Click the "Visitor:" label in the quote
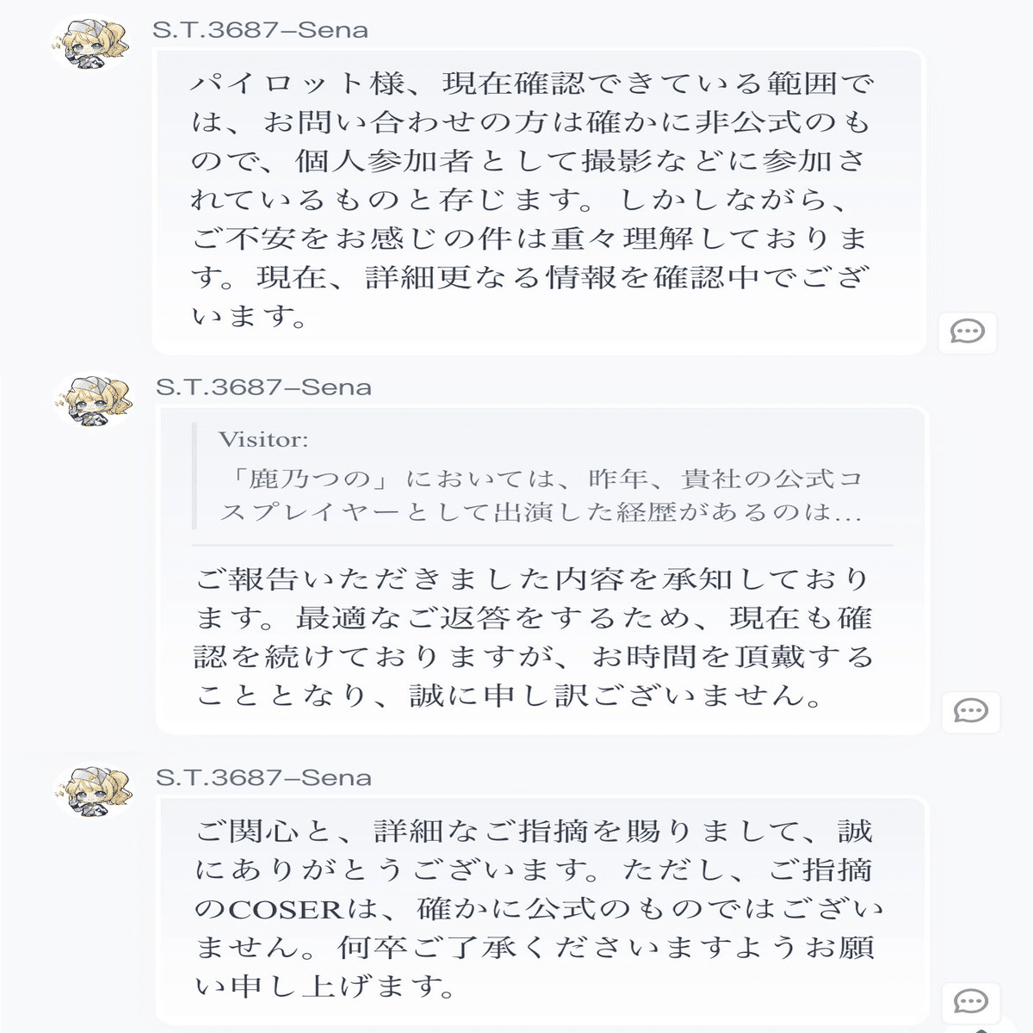The image size is (1033, 1033). pyautogui.click(x=263, y=440)
